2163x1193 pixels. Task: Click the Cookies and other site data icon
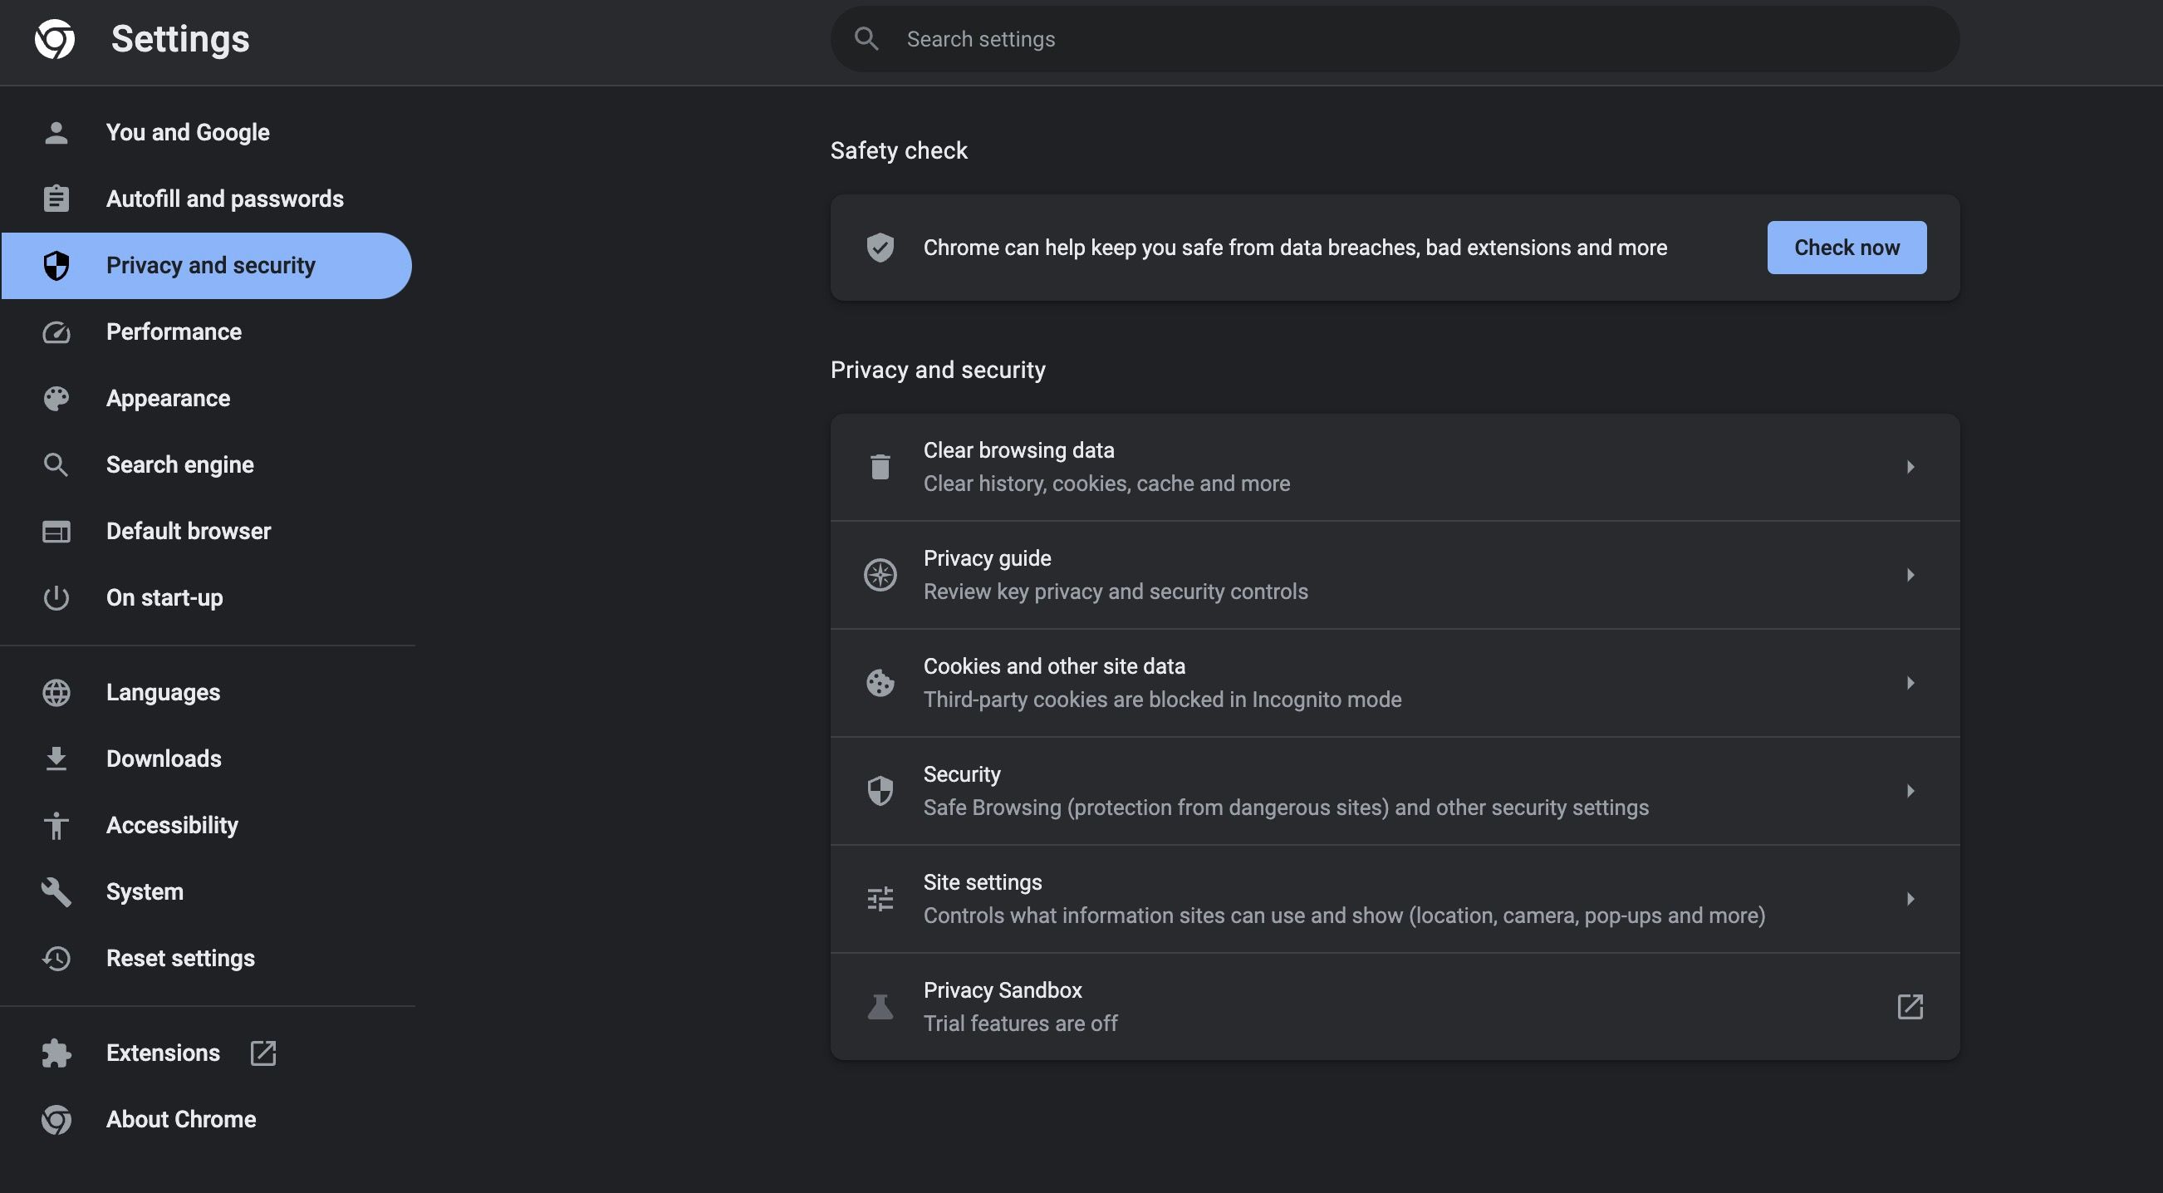click(x=879, y=683)
